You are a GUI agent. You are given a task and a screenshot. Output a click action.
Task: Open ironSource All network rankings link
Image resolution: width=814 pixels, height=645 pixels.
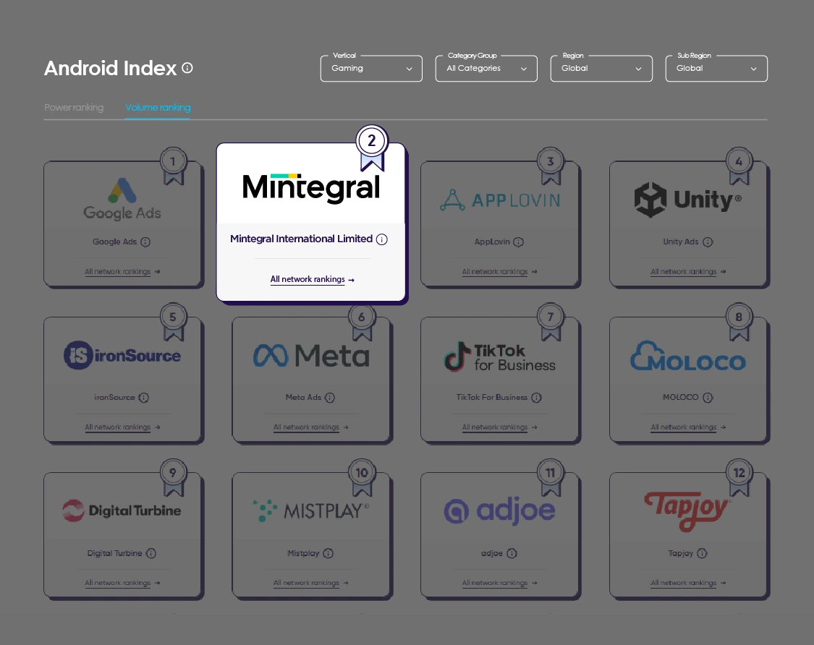[x=122, y=427]
